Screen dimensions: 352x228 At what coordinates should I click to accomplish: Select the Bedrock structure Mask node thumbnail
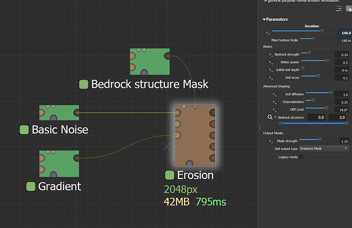point(150,62)
